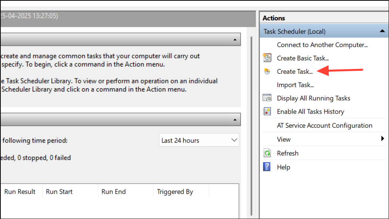Select Import Task in the Actions pane
The height and width of the screenshot is (219, 389).
click(x=295, y=84)
